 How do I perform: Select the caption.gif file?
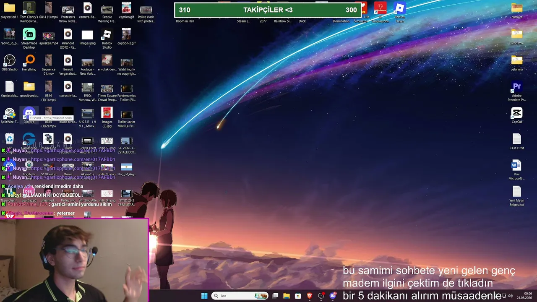click(x=126, y=11)
